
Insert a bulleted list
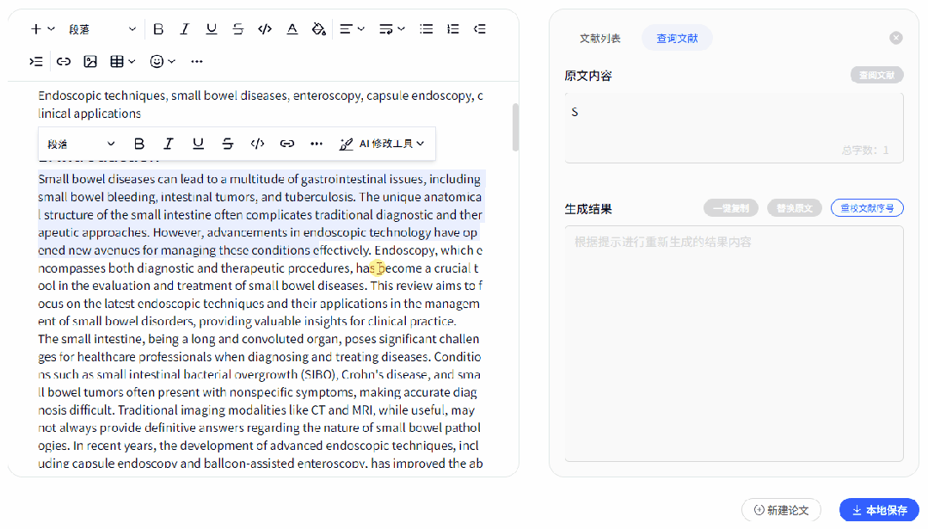click(x=426, y=29)
